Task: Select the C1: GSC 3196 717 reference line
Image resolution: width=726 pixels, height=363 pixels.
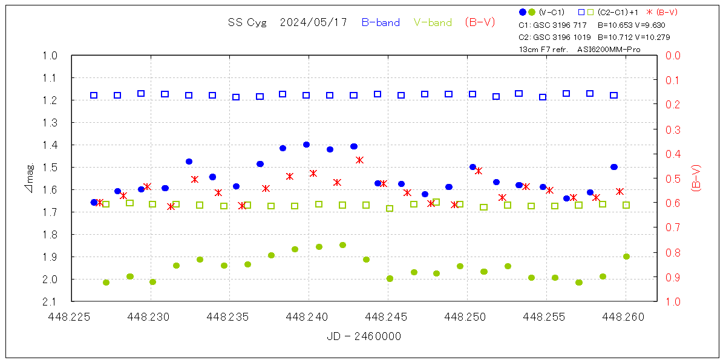Action: pos(553,25)
